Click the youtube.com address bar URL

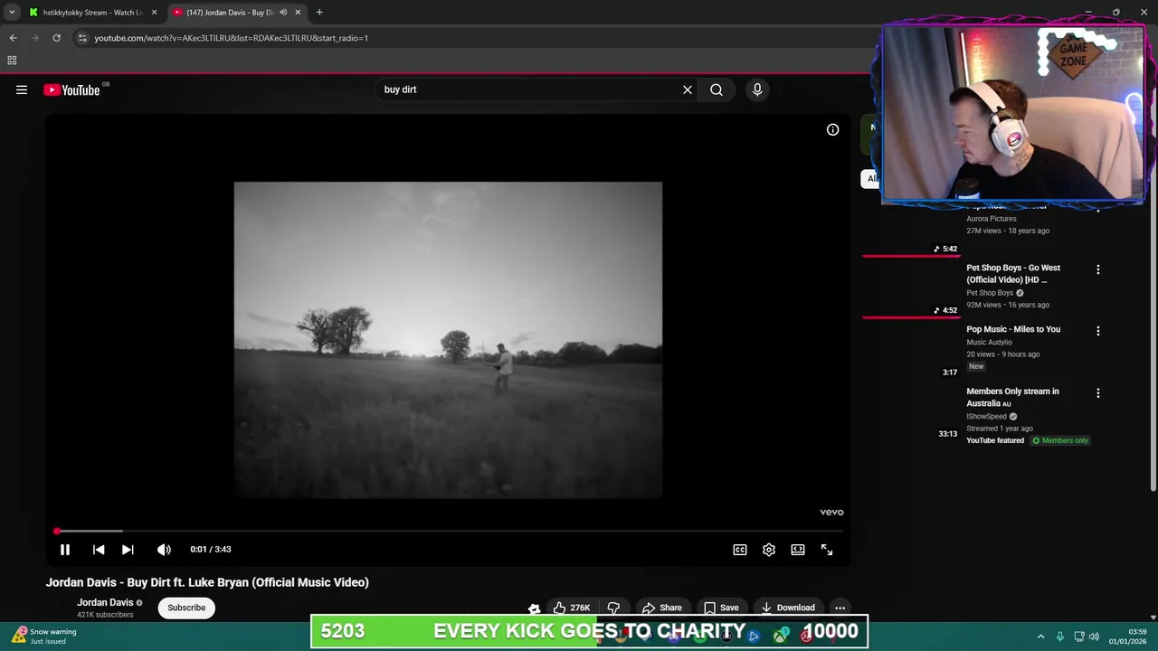[231, 38]
